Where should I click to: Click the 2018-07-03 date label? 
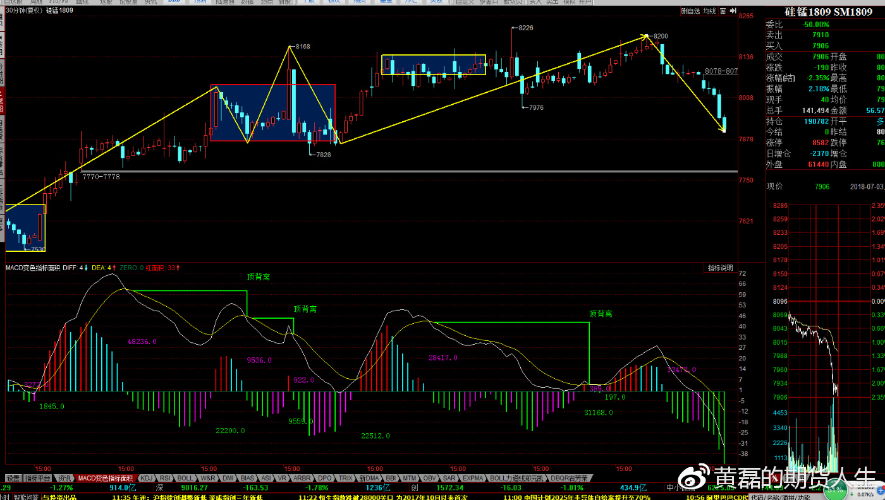pyautogui.click(x=867, y=187)
